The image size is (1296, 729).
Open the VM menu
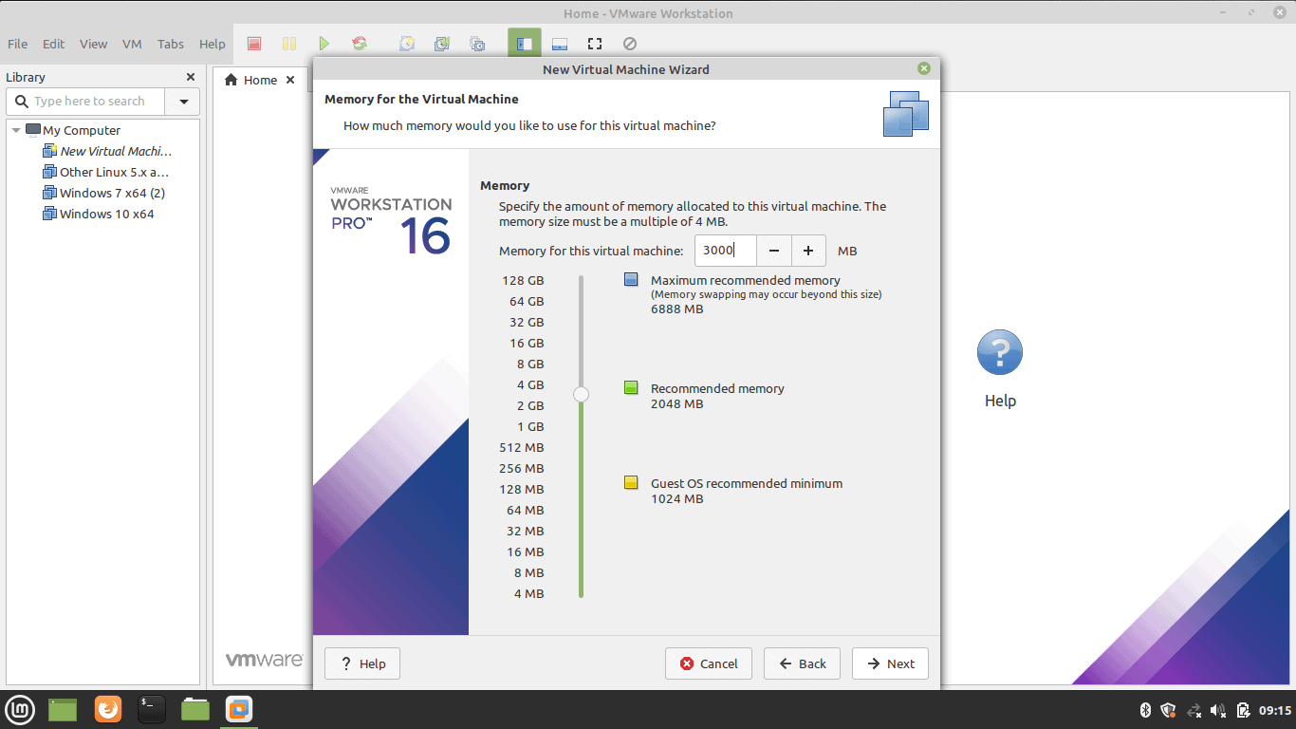[x=133, y=44]
